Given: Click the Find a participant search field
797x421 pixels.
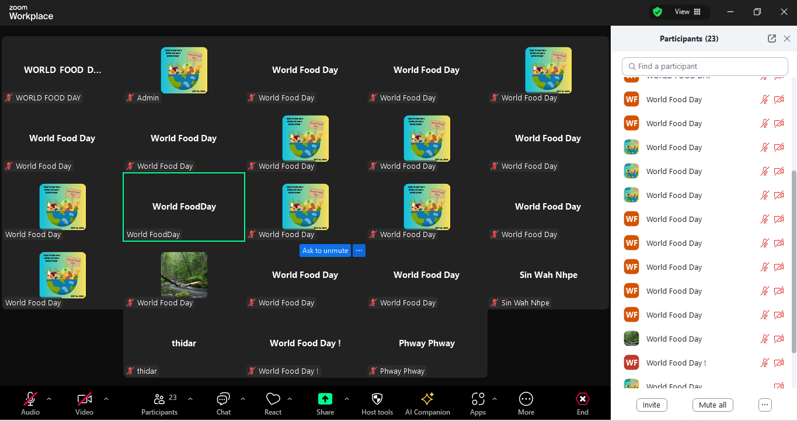Looking at the screenshot, I should coord(705,67).
